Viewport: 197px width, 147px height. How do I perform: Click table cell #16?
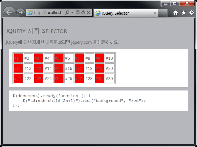69,68
